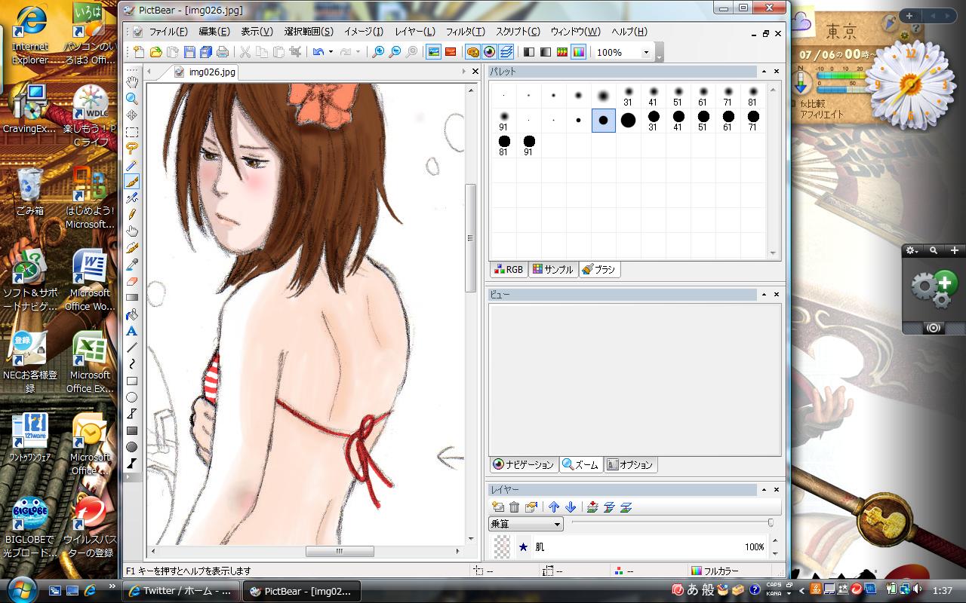
Task: Open the ファイル(F) menu
Action: click(168, 32)
